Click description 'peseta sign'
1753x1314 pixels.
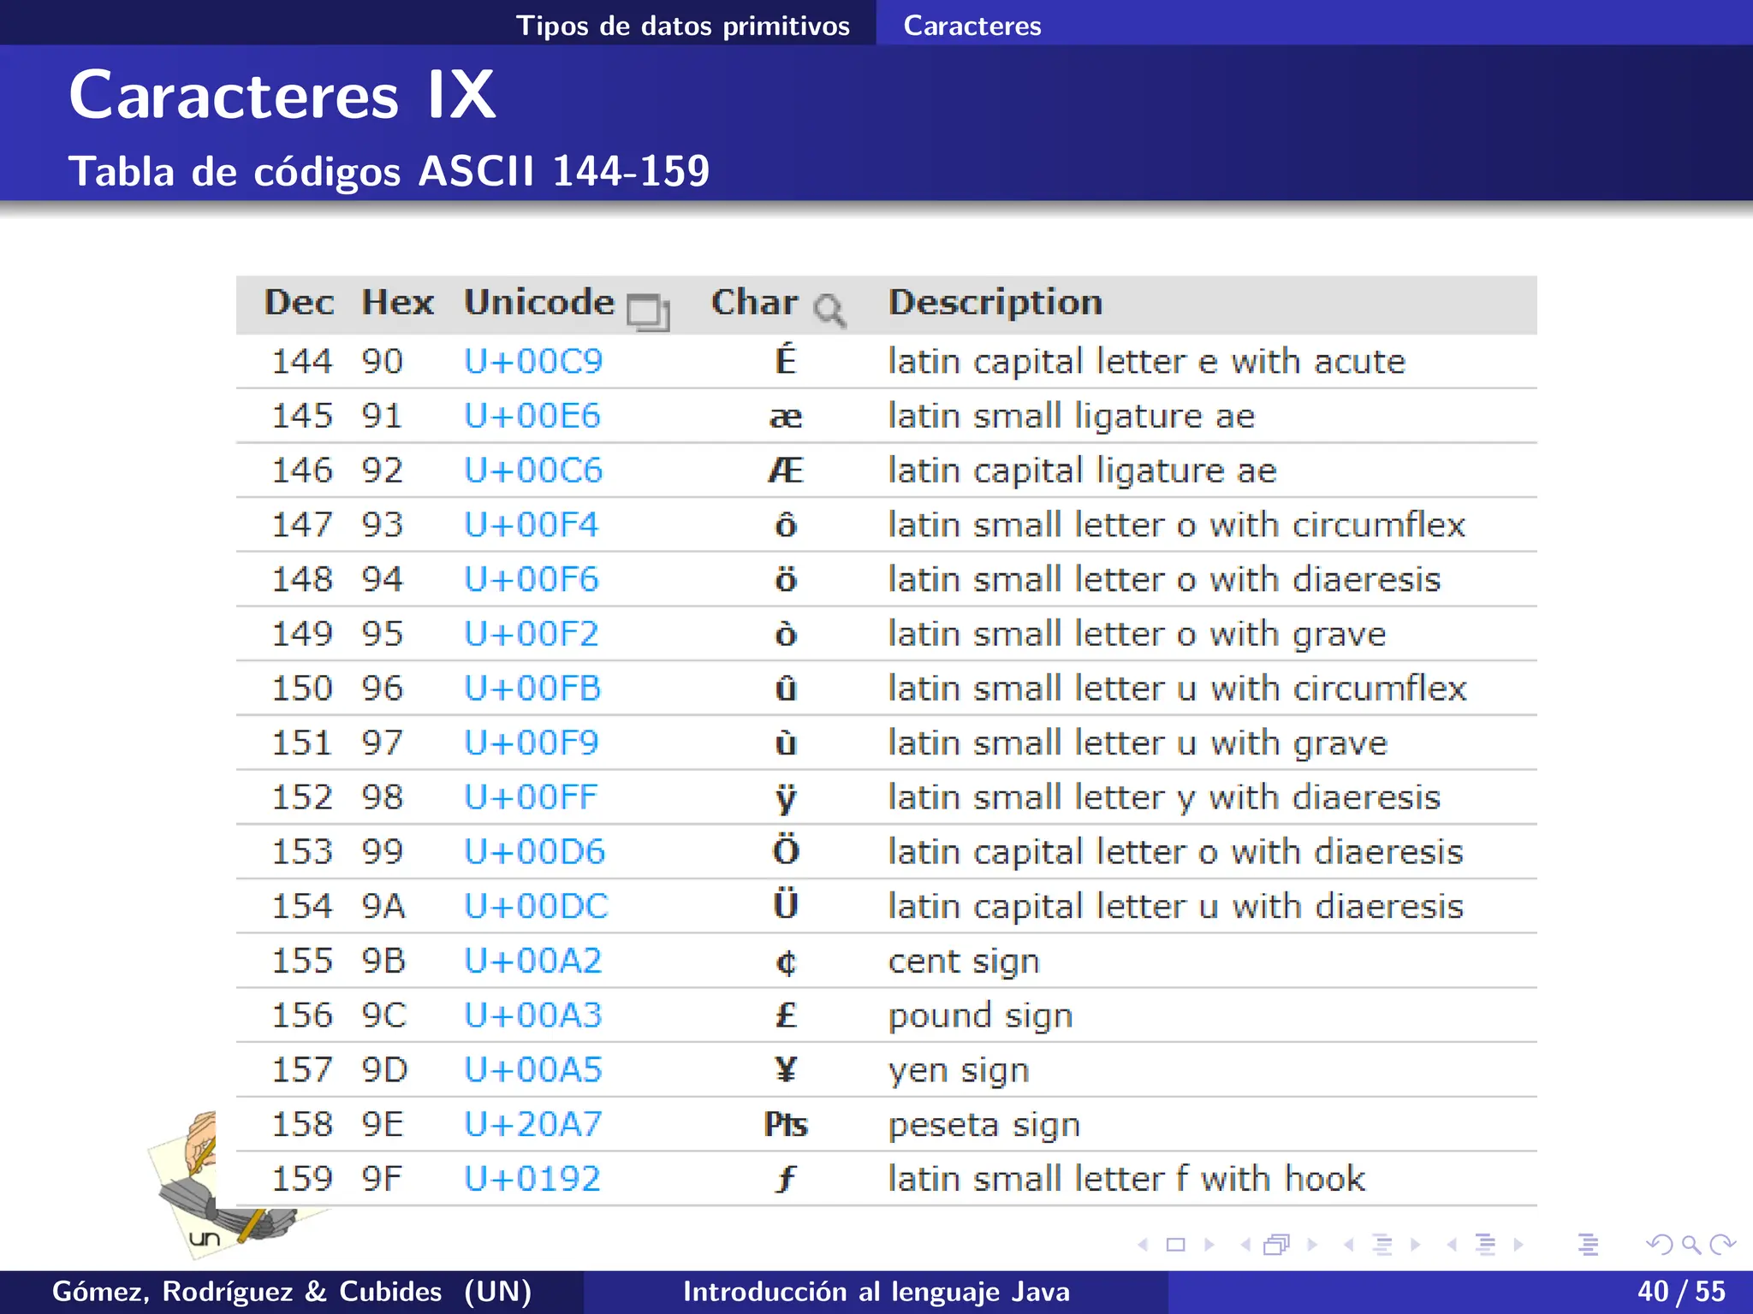coord(984,1126)
